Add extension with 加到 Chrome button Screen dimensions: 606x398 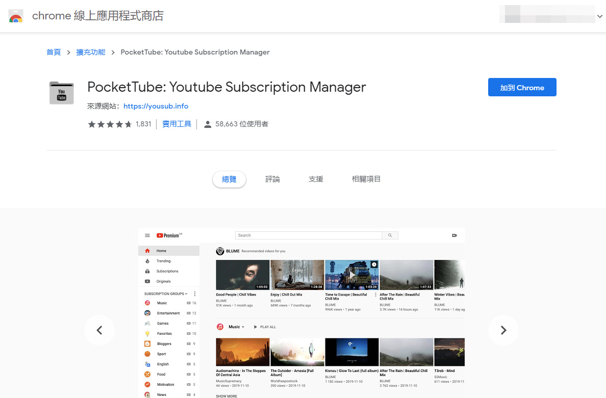[x=522, y=87]
